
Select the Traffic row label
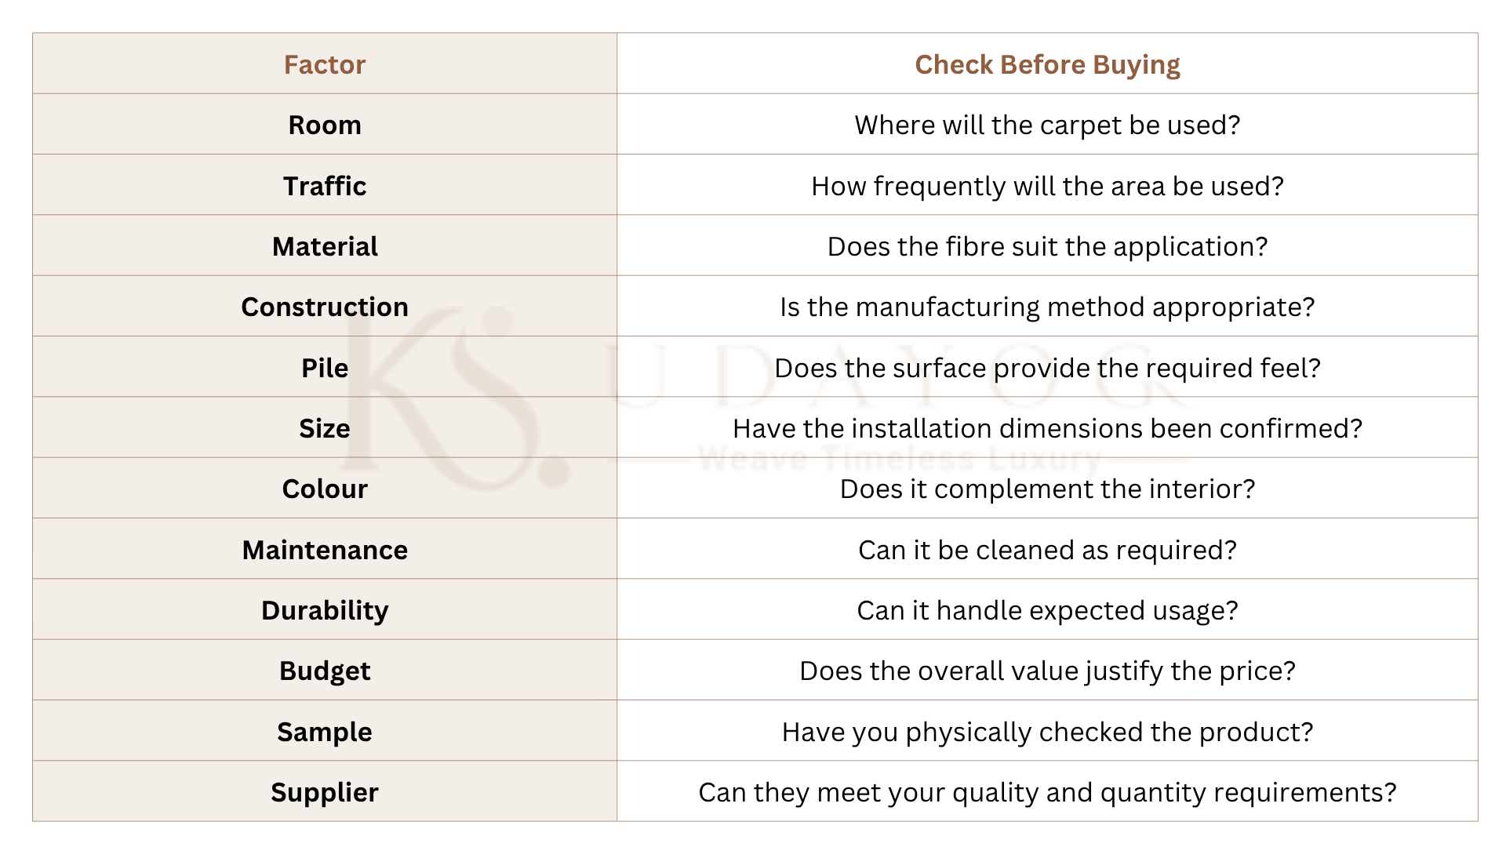[x=325, y=186]
